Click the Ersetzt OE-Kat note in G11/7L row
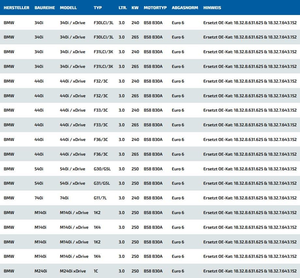Image resolution: width=300 pixels, height=278 pixels. coord(250,198)
